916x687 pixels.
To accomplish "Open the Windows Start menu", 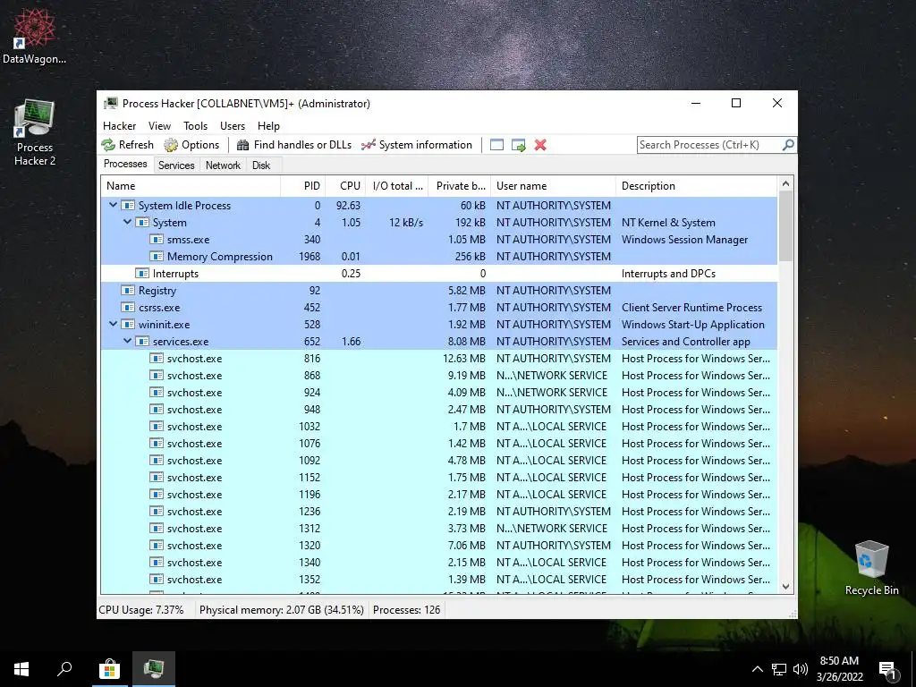I will tap(21, 669).
